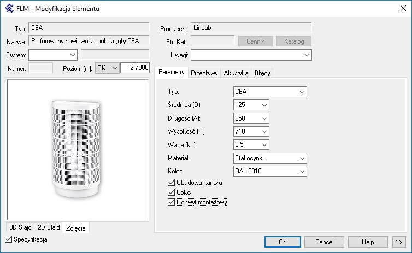
Task: Click the CBA diffuser product photo
Action: (x=77, y=150)
